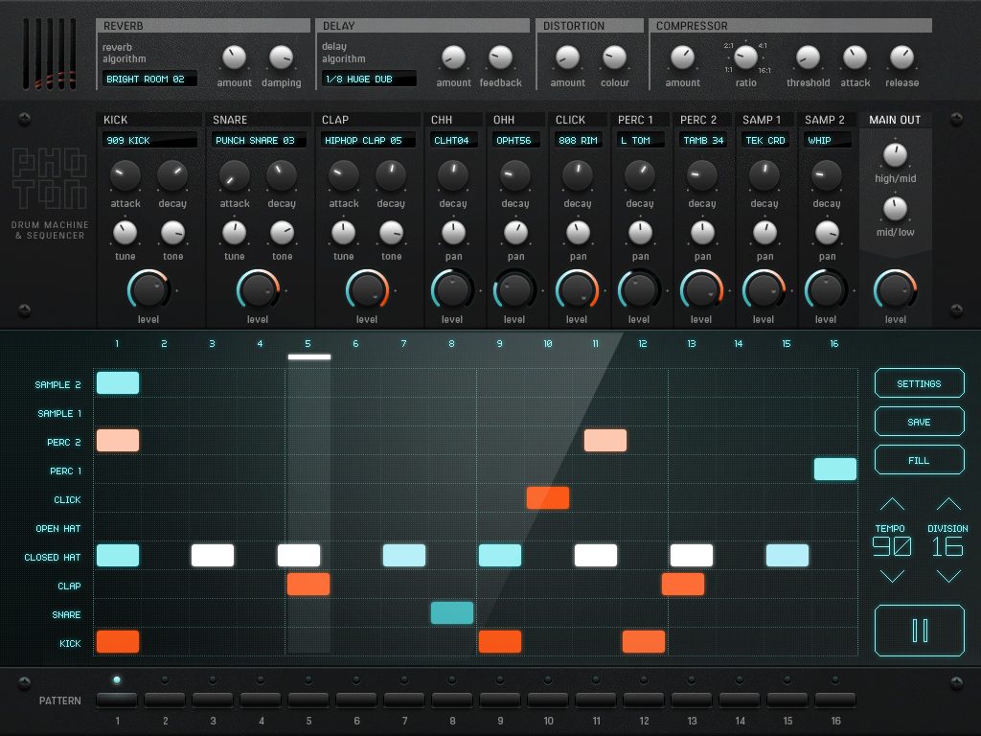981x736 pixels.
Task: Click the SAMP 2 level dial
Action: coord(826,290)
